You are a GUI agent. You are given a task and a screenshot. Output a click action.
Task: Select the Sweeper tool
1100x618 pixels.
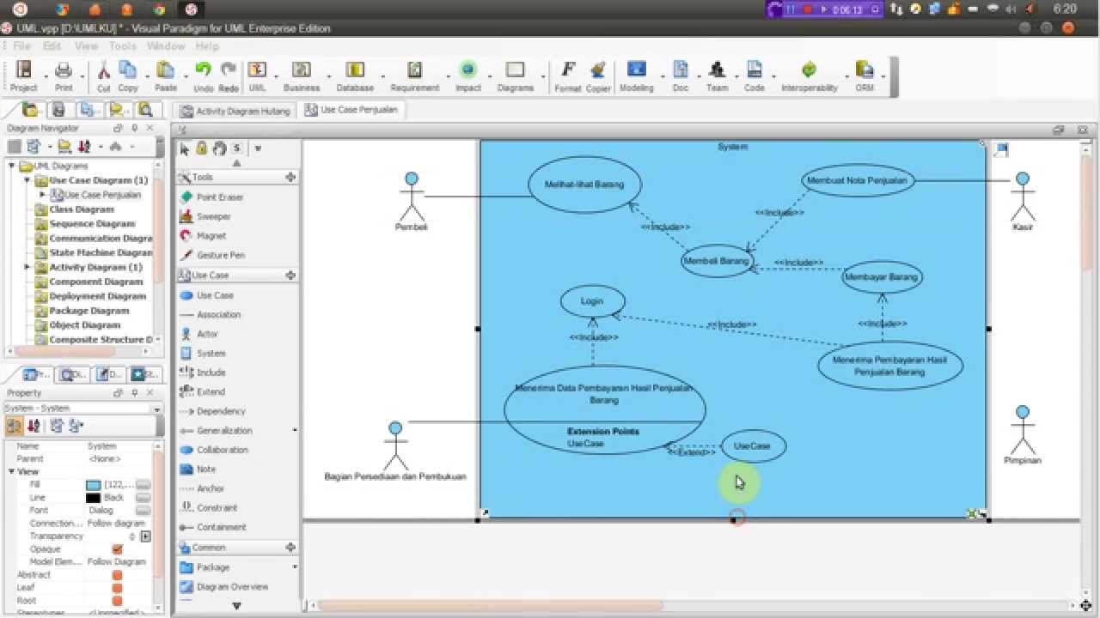point(212,216)
